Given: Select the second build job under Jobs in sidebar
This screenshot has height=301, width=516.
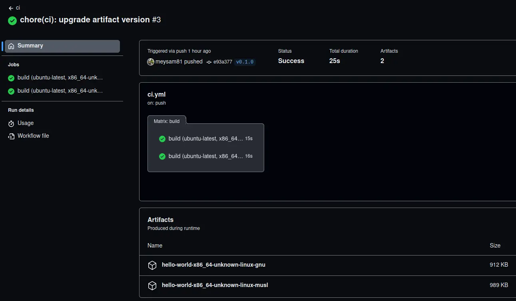Looking at the screenshot, I should point(60,91).
